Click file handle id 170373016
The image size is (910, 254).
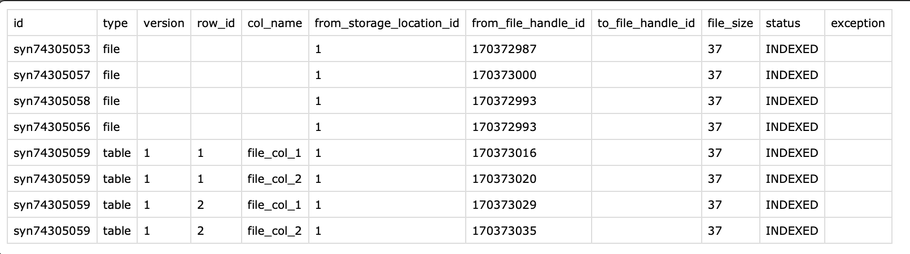pyautogui.click(x=504, y=153)
